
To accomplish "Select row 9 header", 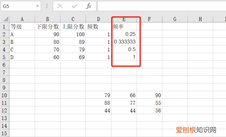I will pyautogui.click(x=5, y=87).
